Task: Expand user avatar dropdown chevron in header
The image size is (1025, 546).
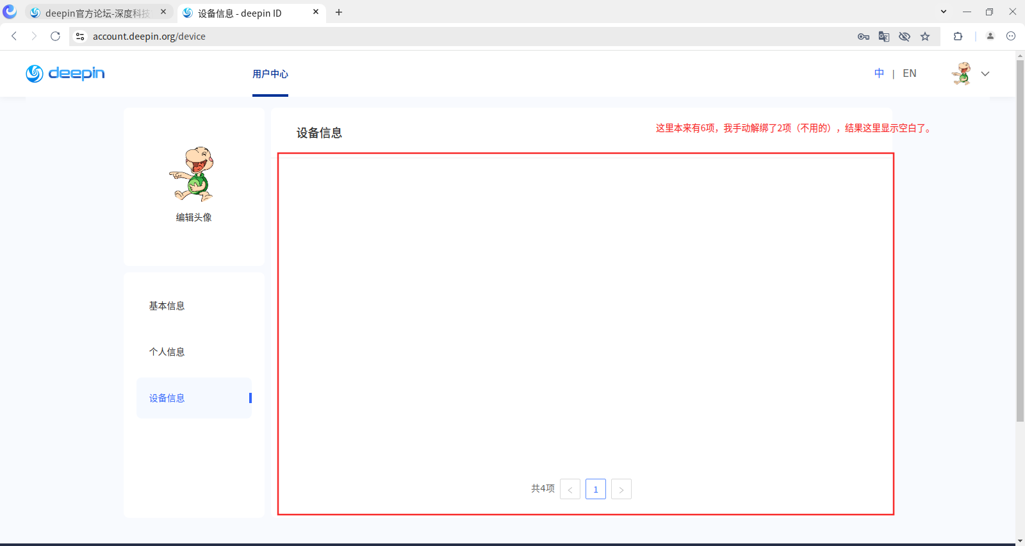Action: click(985, 74)
